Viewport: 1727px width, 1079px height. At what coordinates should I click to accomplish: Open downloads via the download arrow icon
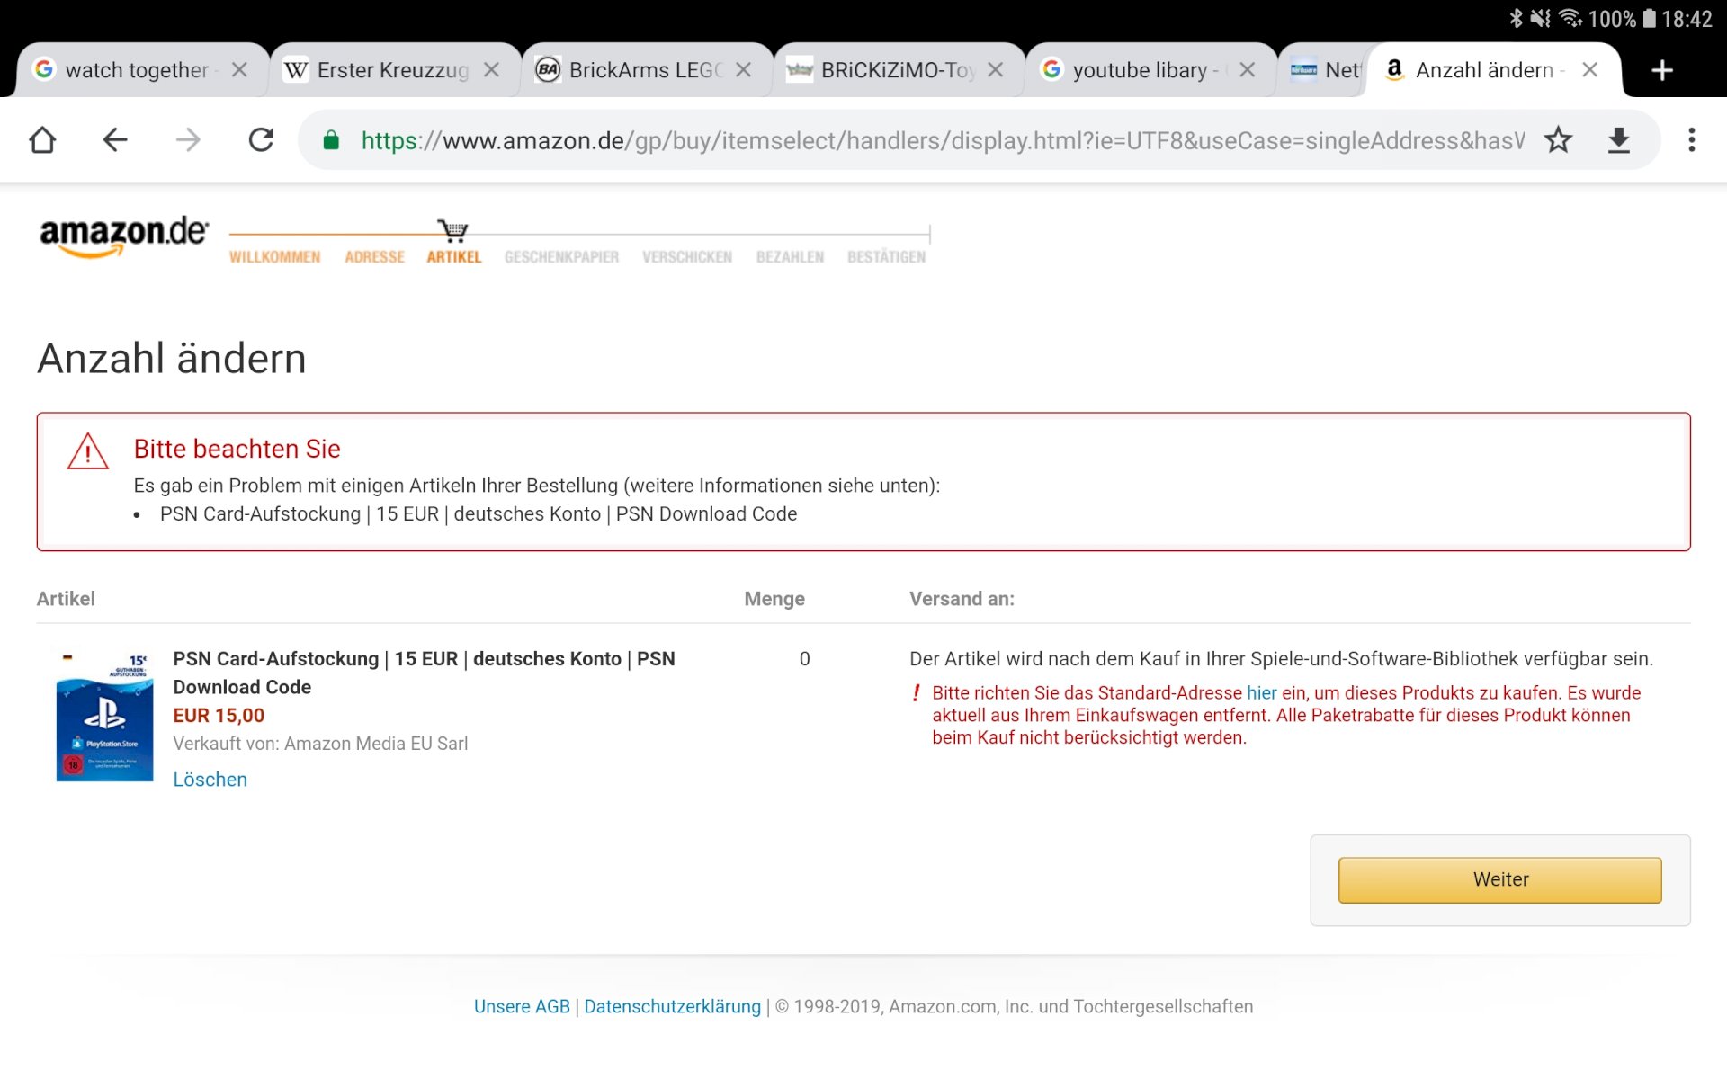click(x=1619, y=140)
